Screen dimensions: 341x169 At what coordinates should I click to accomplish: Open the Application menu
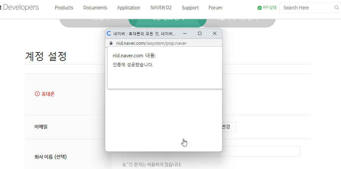129,8
